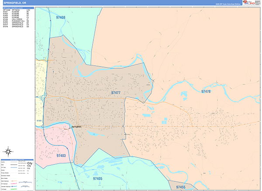Click the black State boundary legend line
The width and height of the screenshot is (262, 191).
point(14,165)
